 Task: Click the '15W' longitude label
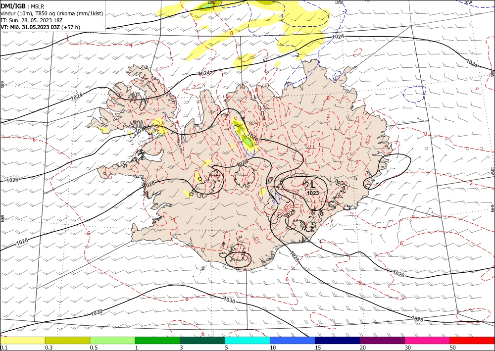click(x=339, y=2)
